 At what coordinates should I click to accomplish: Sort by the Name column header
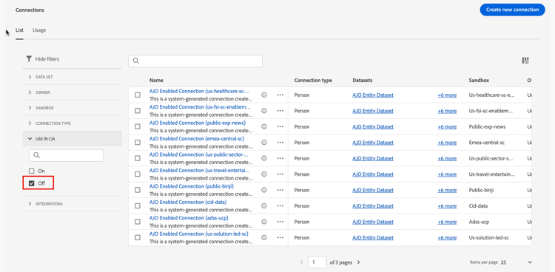(x=156, y=81)
